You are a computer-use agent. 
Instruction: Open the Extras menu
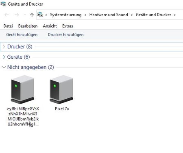pyautogui.click(x=68, y=26)
